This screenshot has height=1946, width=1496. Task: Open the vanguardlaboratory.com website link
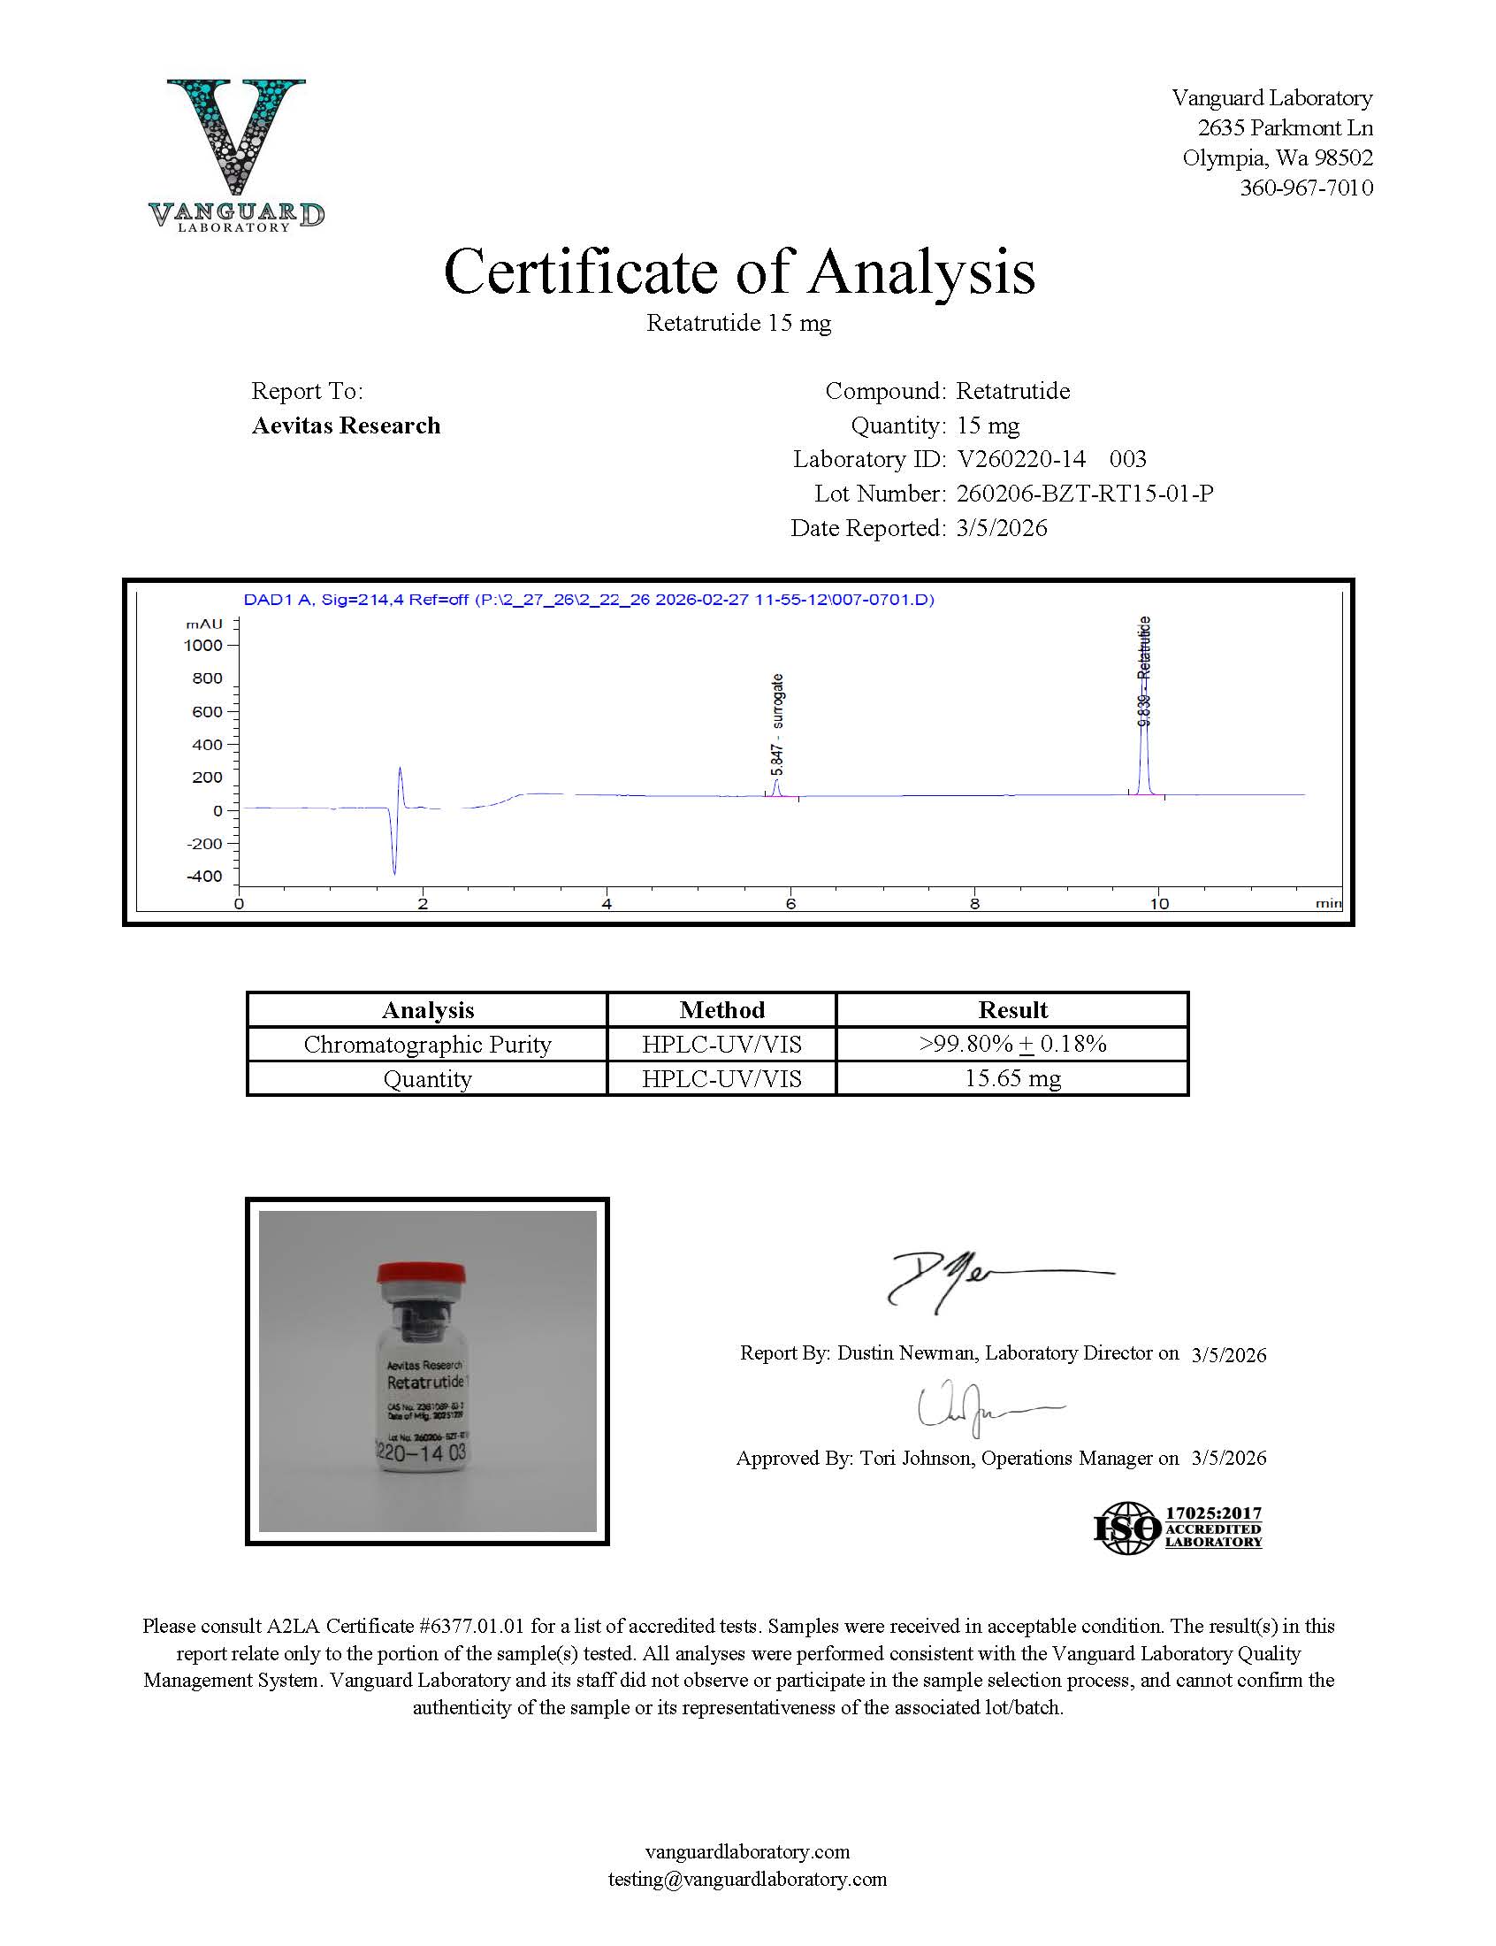747,1850
